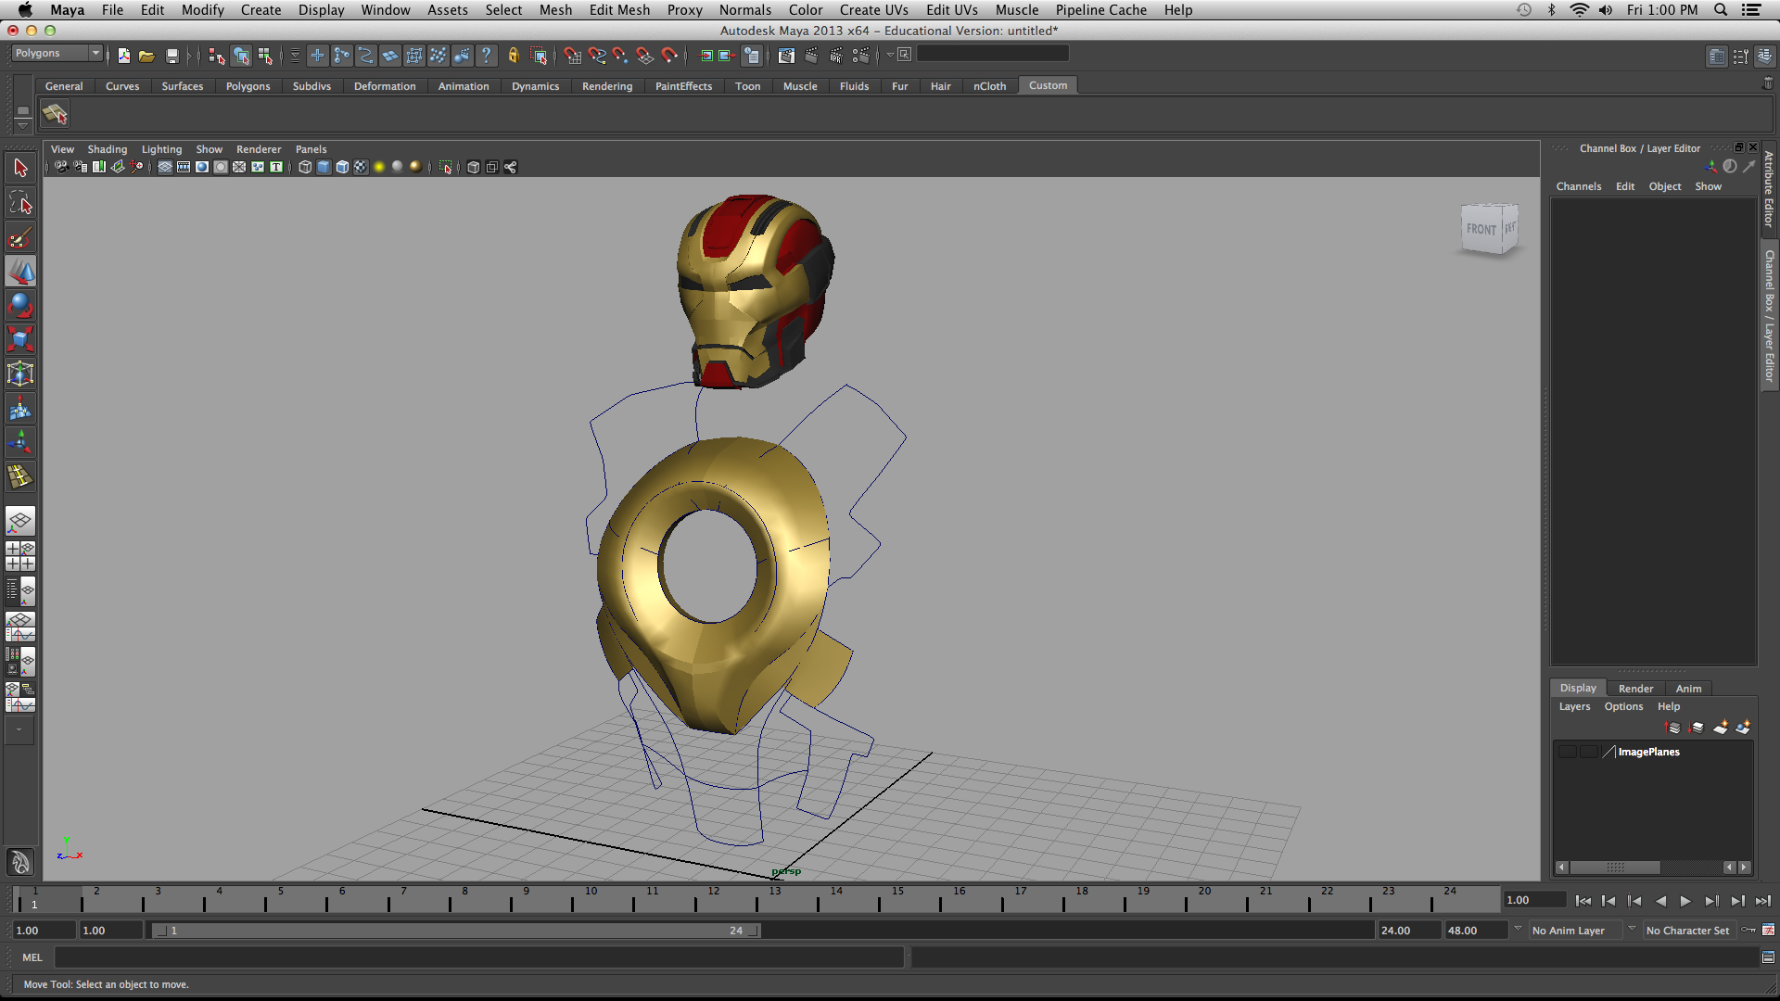1780x1001 pixels.
Task: Activate the Scale tool
Action: coord(20,340)
